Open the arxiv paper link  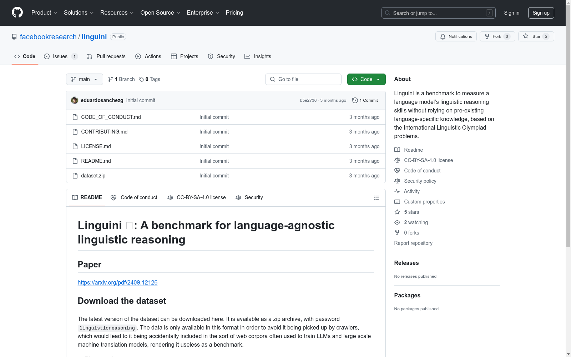pyautogui.click(x=117, y=282)
